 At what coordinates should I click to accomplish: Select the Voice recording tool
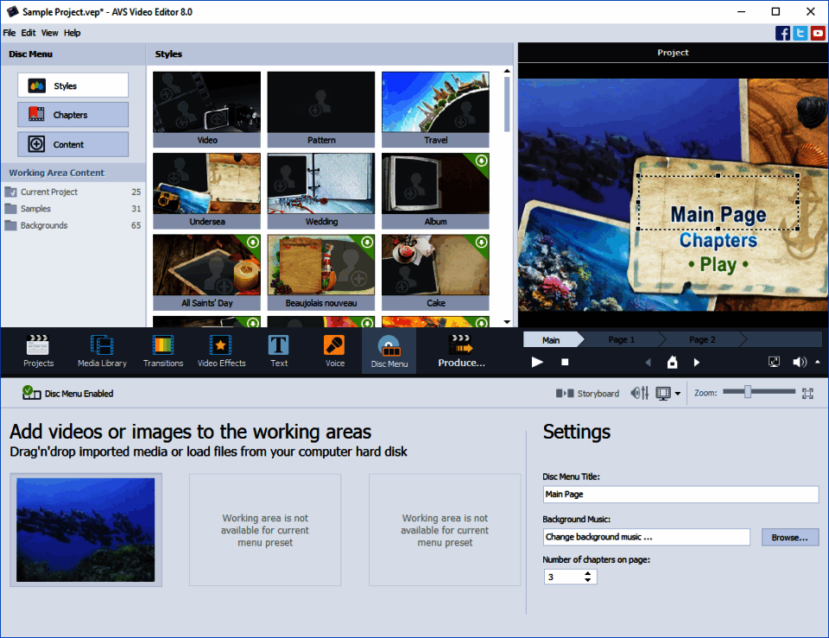[x=334, y=350]
